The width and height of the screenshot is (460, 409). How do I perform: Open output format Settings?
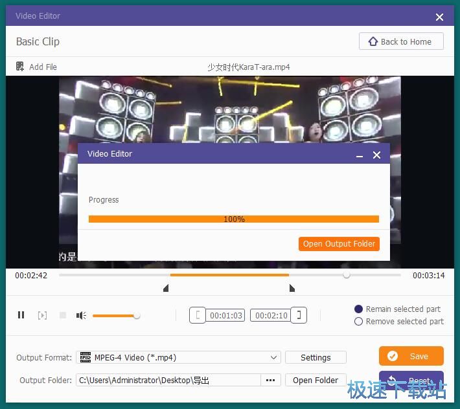click(x=316, y=357)
